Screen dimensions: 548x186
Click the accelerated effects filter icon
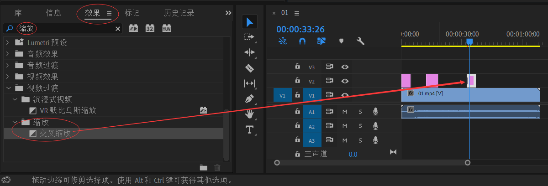click(x=133, y=28)
